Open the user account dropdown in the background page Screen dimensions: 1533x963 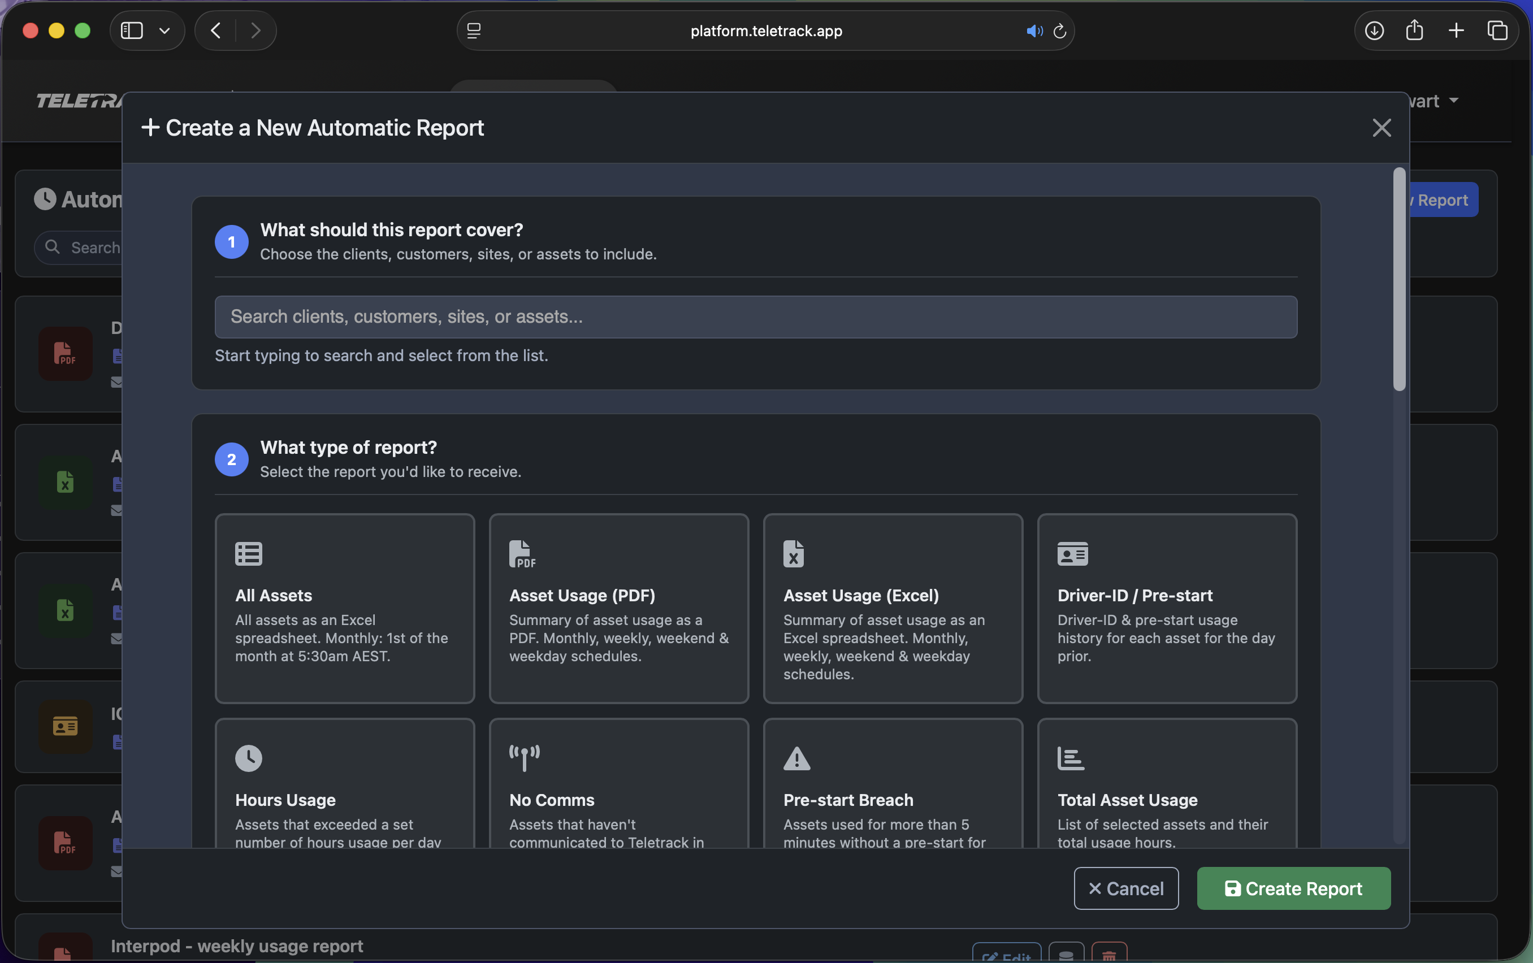[1433, 101]
